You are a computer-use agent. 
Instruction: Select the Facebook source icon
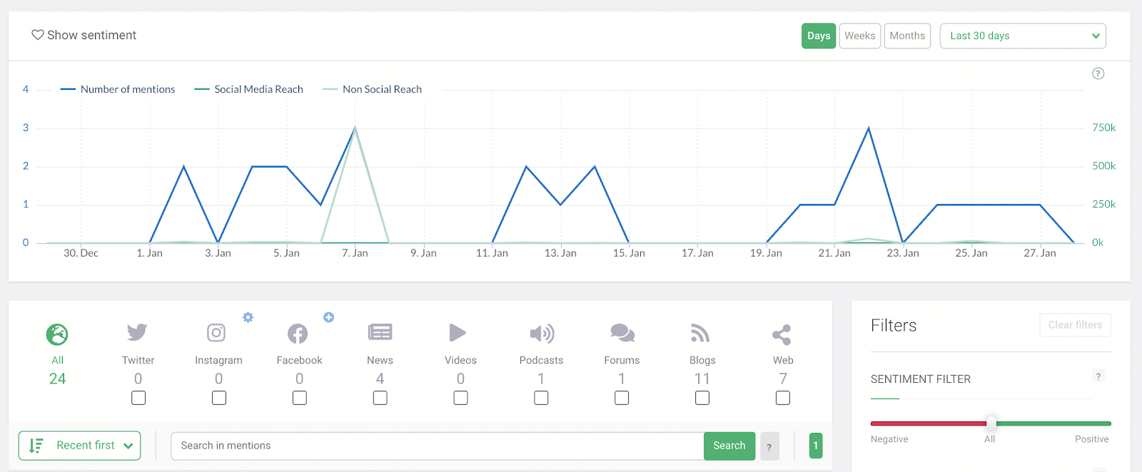pyautogui.click(x=298, y=333)
